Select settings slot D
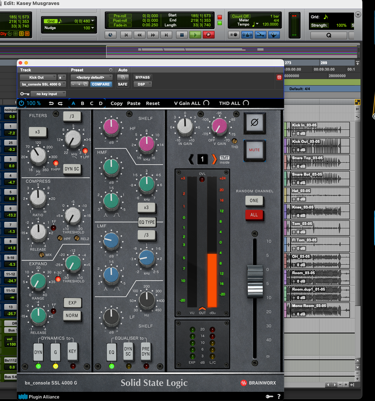The image size is (375, 401). (101, 103)
